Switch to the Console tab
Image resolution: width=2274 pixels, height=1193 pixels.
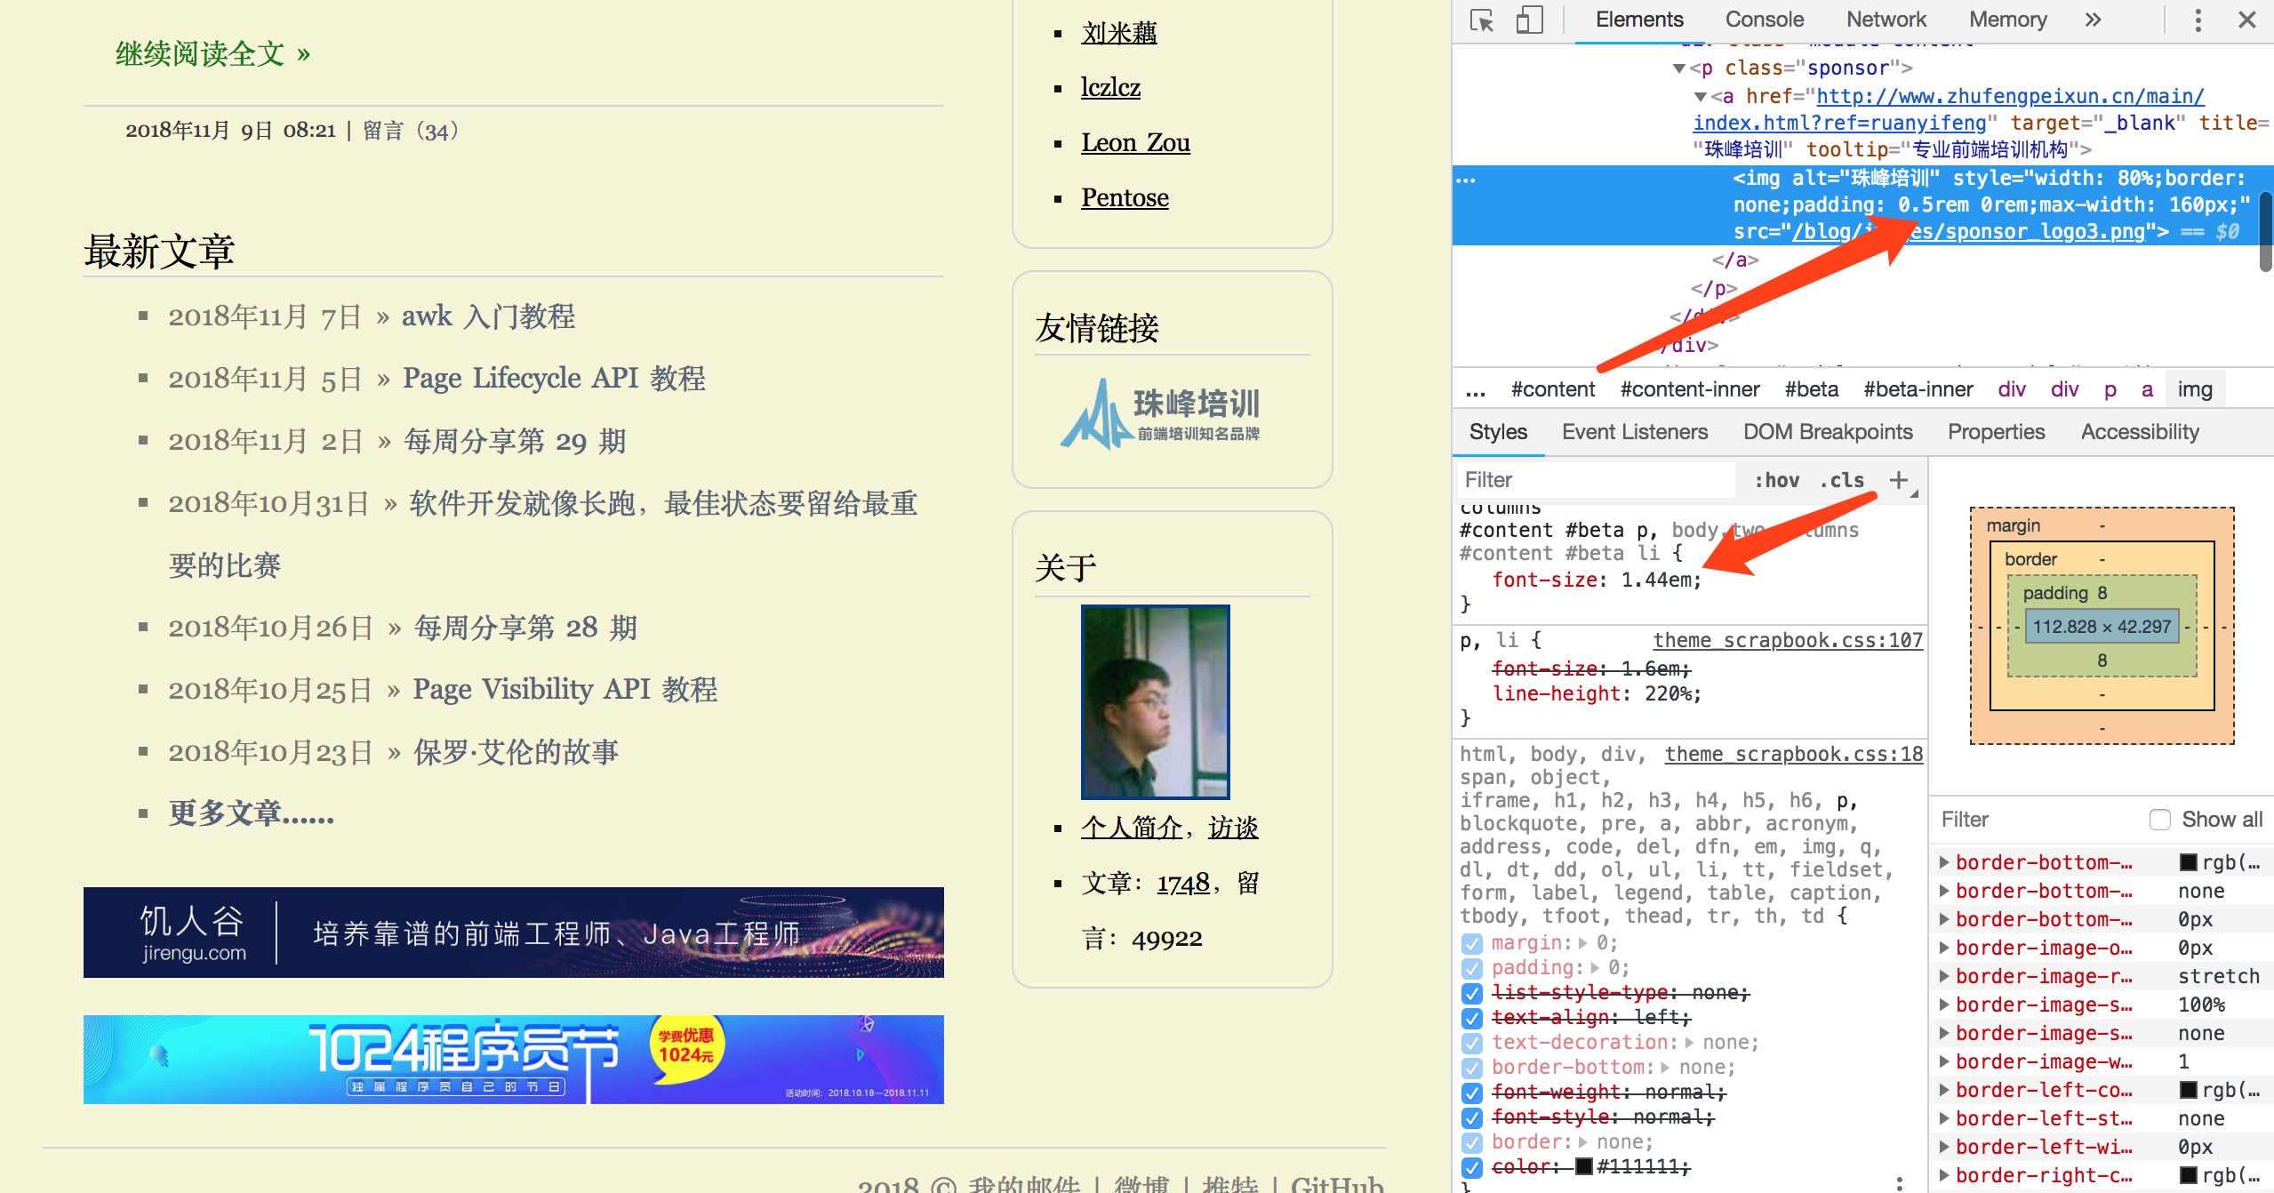(1764, 20)
